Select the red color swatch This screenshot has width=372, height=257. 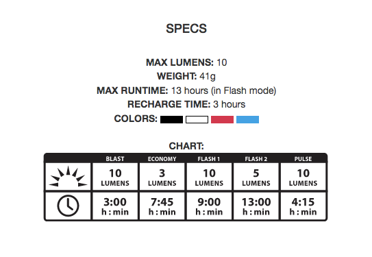pos(222,120)
